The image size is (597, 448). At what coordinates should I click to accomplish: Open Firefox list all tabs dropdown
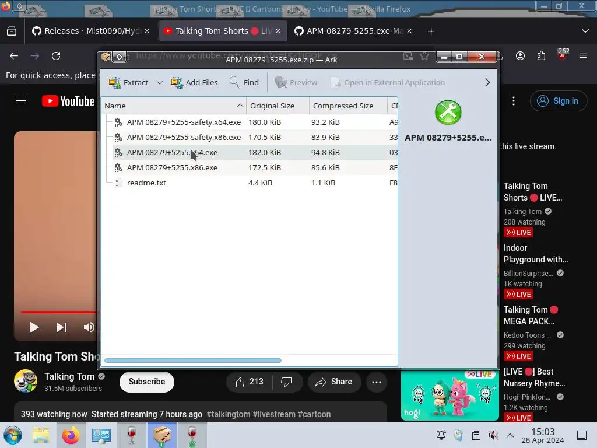point(585,31)
